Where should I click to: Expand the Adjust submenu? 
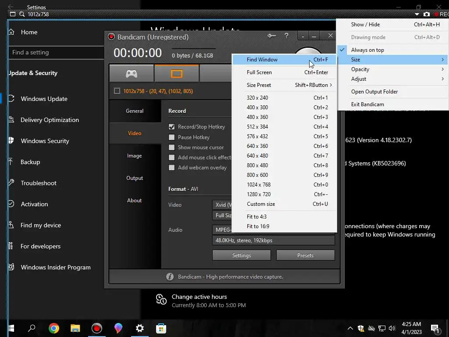tap(392, 79)
